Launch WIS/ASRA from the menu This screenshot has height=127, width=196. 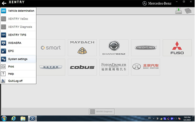18,43
